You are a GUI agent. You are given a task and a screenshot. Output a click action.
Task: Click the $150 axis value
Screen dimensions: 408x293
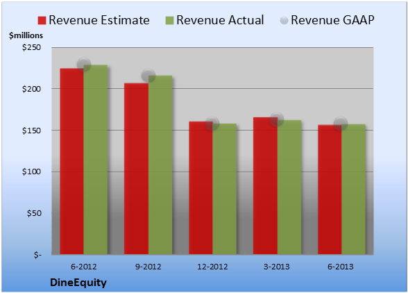pyautogui.click(x=31, y=131)
